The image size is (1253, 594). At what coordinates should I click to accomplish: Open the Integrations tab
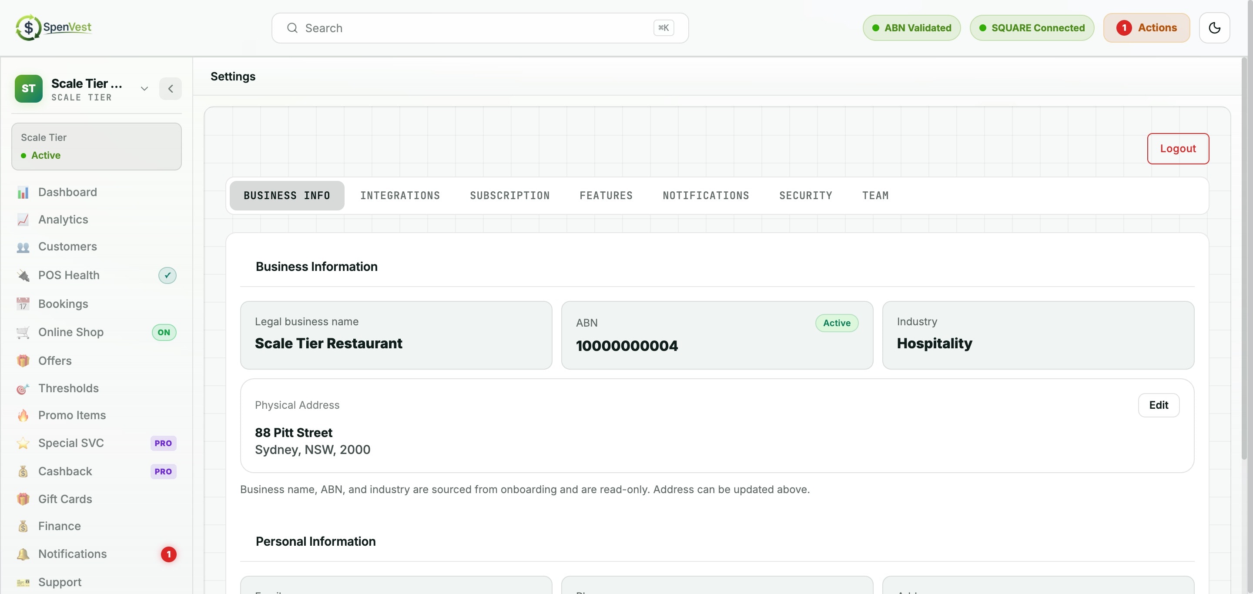coord(400,195)
